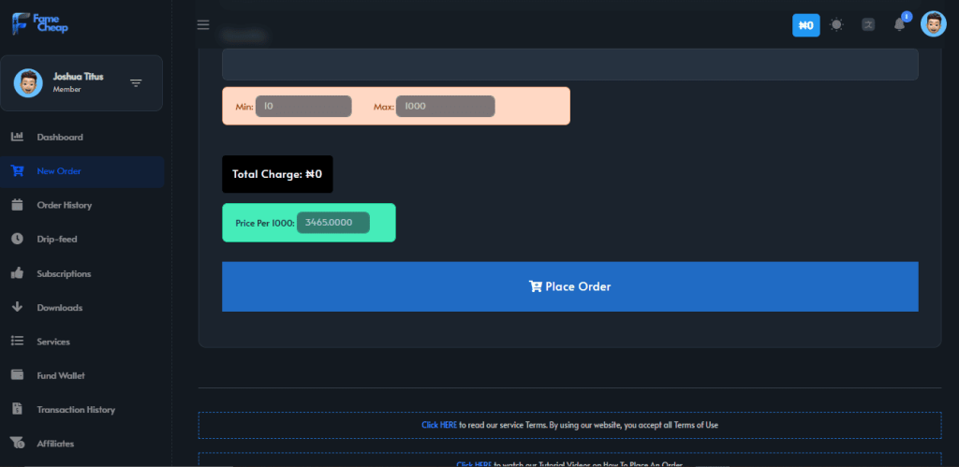
Task: Click the Order History calendar icon
Action: tap(17, 205)
